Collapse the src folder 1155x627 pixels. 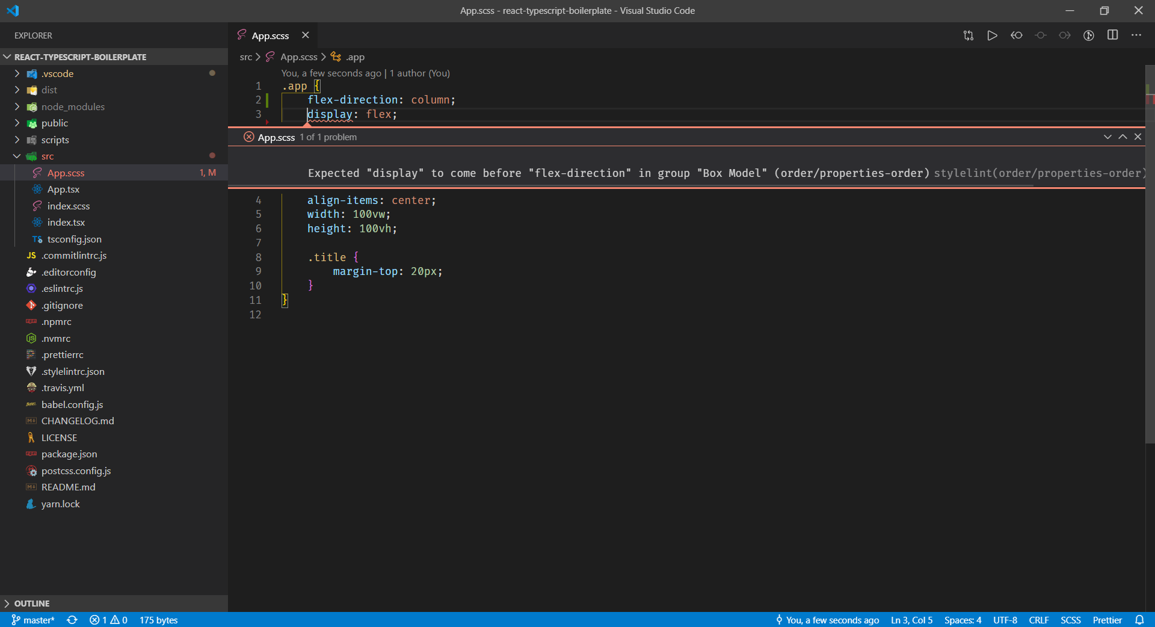114,156
